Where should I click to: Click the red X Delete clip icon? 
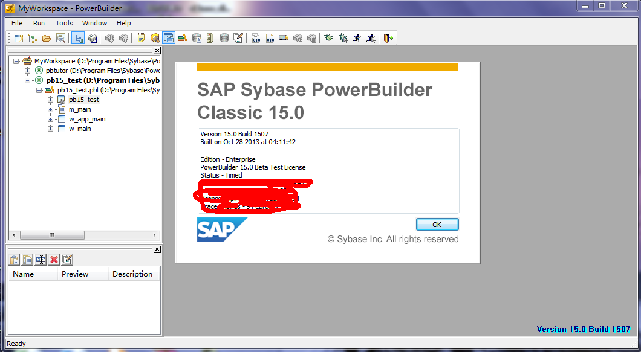click(x=54, y=259)
